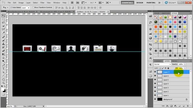Select the Dodge tool

(x=3, y=61)
